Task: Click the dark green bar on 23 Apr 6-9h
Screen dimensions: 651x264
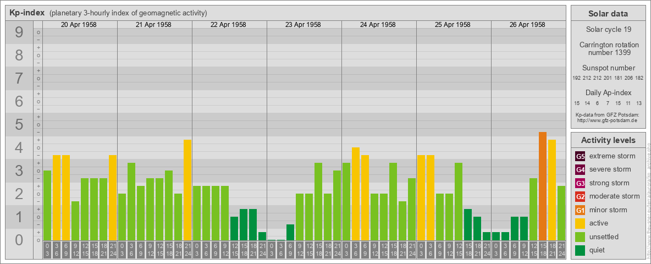Action: click(290, 233)
